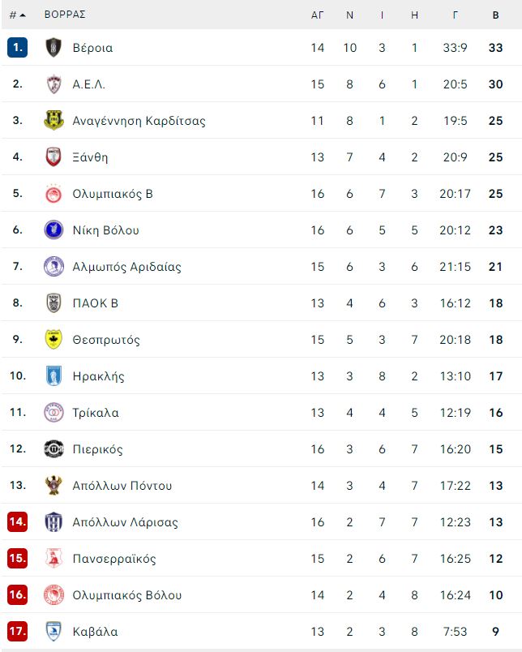Click the Βέροια team crest icon
This screenshot has width=522, height=652.
coord(53,47)
